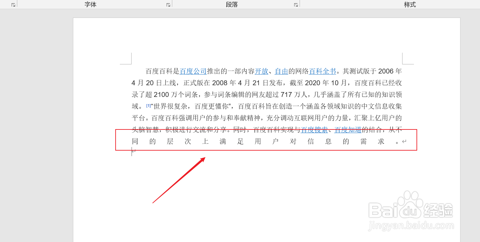Follow the 百度搜索 hyperlink
The width and height of the screenshot is (480, 242).
[314, 130]
